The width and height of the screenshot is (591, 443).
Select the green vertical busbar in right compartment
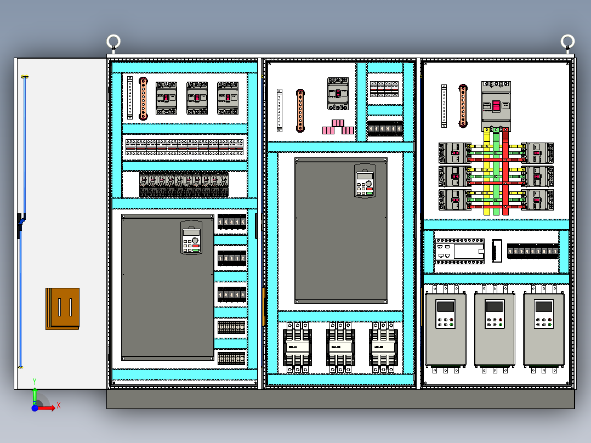click(x=496, y=172)
